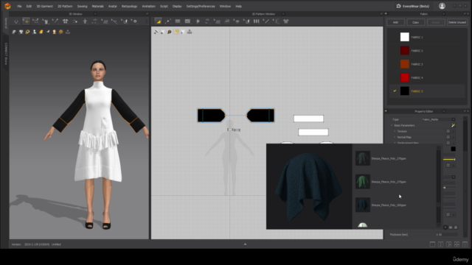
Task: Open the small dropdown next to Texture grid icon
Action: coord(454,131)
